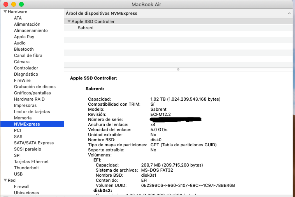Click the Árbol de dispositivos NVMExpress header
This screenshot has height=197, width=295.
click(102, 13)
